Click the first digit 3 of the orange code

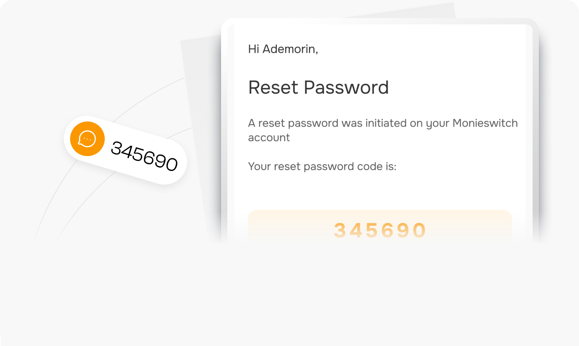tap(339, 230)
